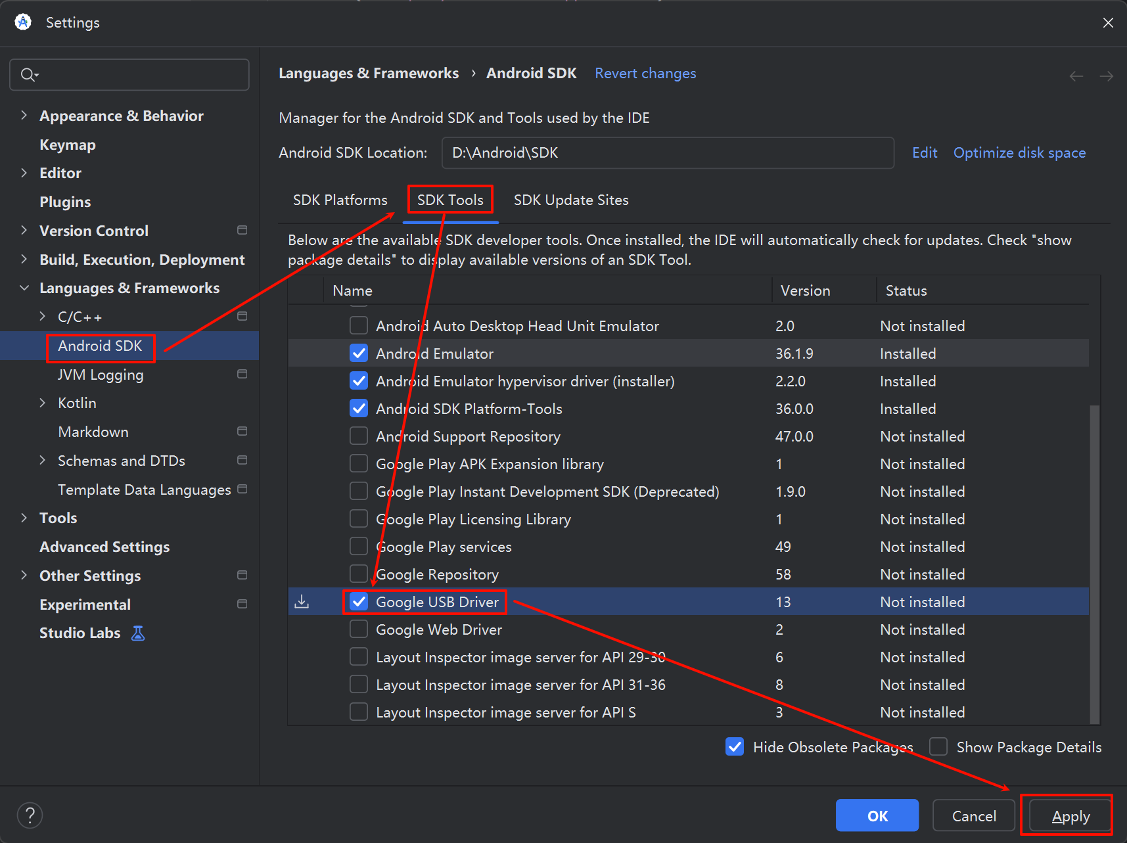
Task: Check the Google Web Driver checkbox
Action: tap(359, 629)
